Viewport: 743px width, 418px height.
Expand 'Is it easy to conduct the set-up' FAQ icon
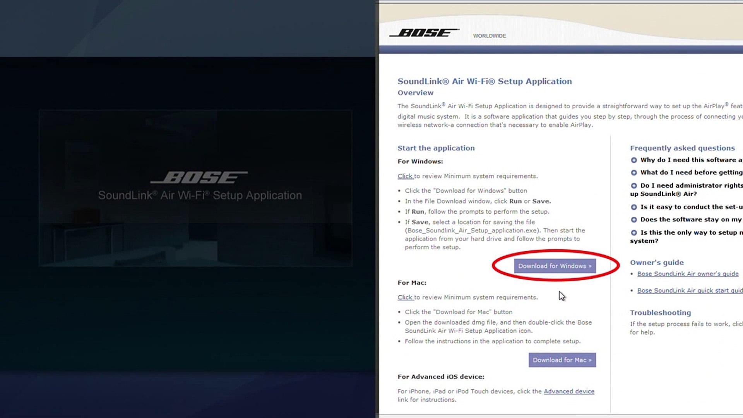coord(634,207)
